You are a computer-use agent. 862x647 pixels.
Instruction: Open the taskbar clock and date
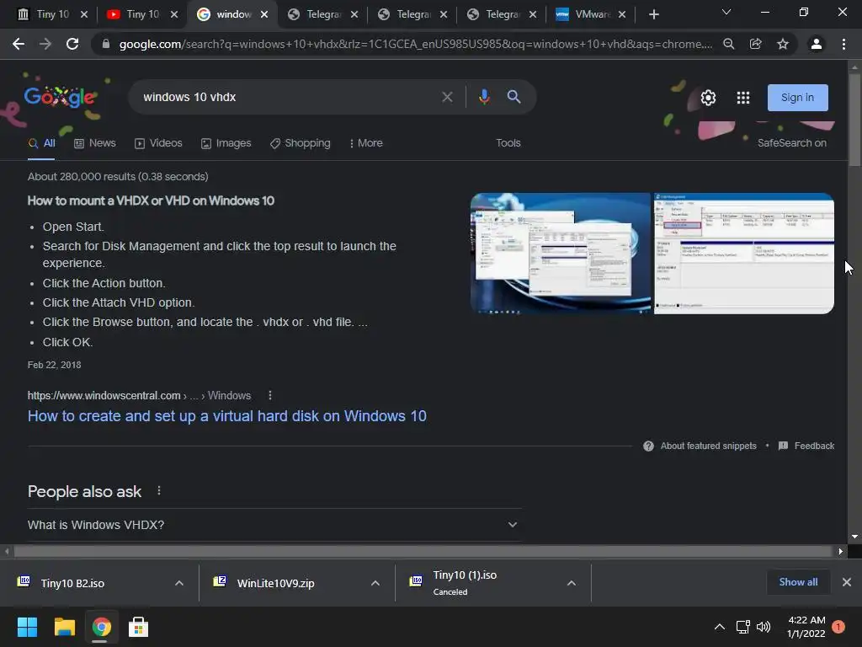tap(806, 627)
